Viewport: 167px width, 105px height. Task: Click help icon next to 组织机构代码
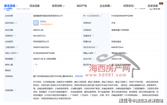coord(97,47)
